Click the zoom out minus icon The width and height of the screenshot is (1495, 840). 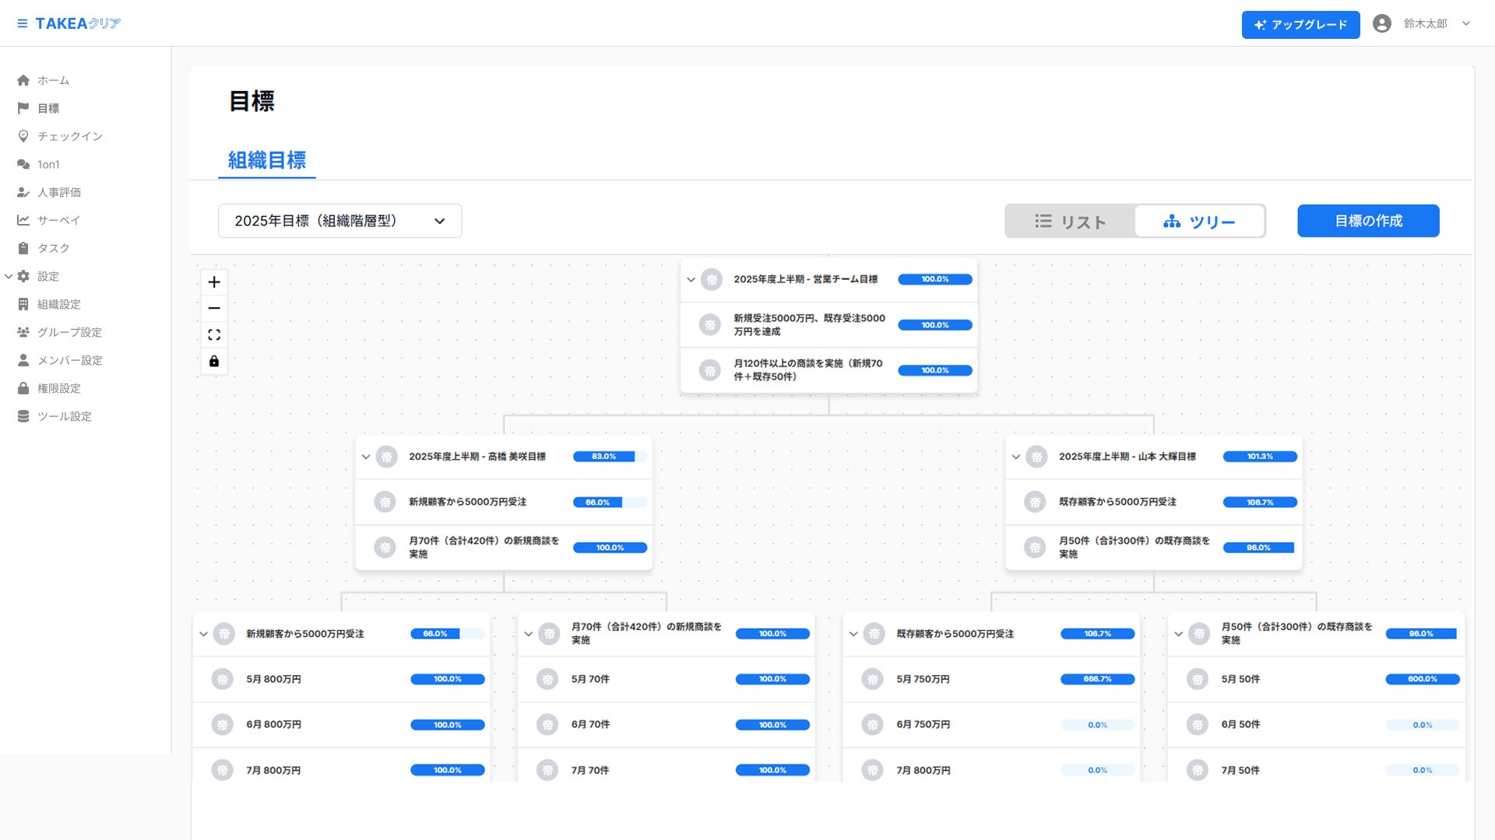214,309
